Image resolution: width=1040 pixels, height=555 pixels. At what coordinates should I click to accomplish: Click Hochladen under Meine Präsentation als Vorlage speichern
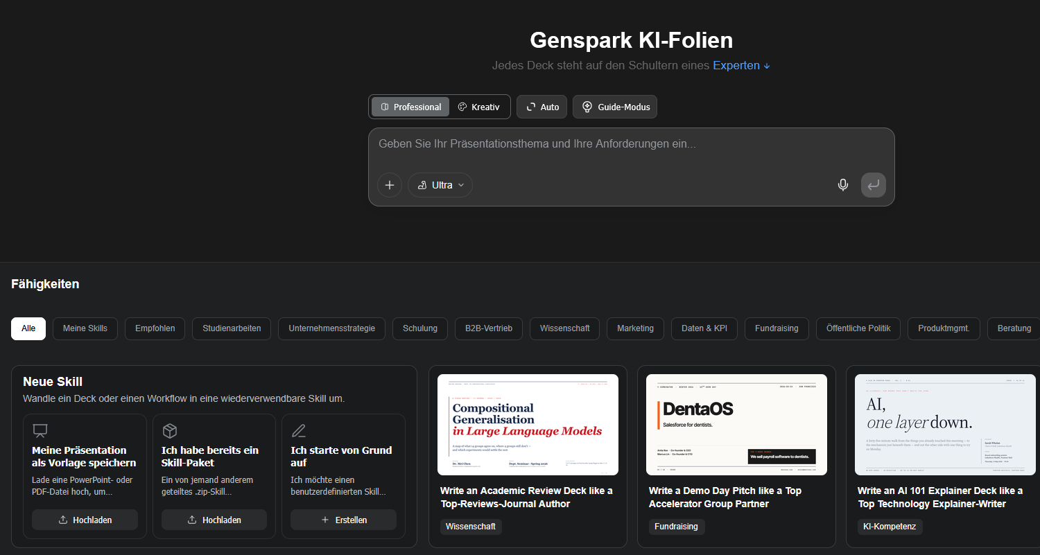tap(85, 520)
